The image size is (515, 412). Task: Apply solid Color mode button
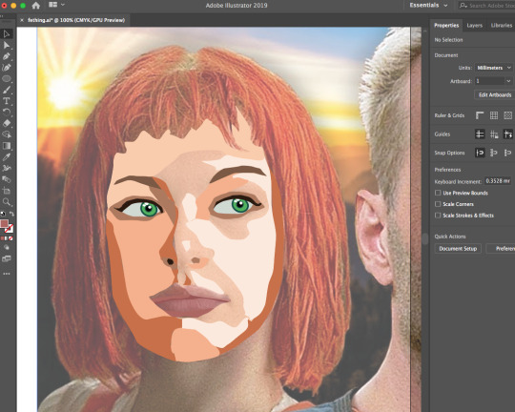tap(2, 238)
